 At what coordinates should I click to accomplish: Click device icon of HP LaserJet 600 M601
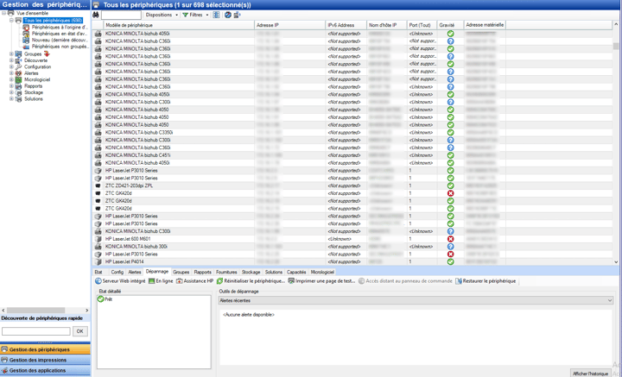pos(98,239)
